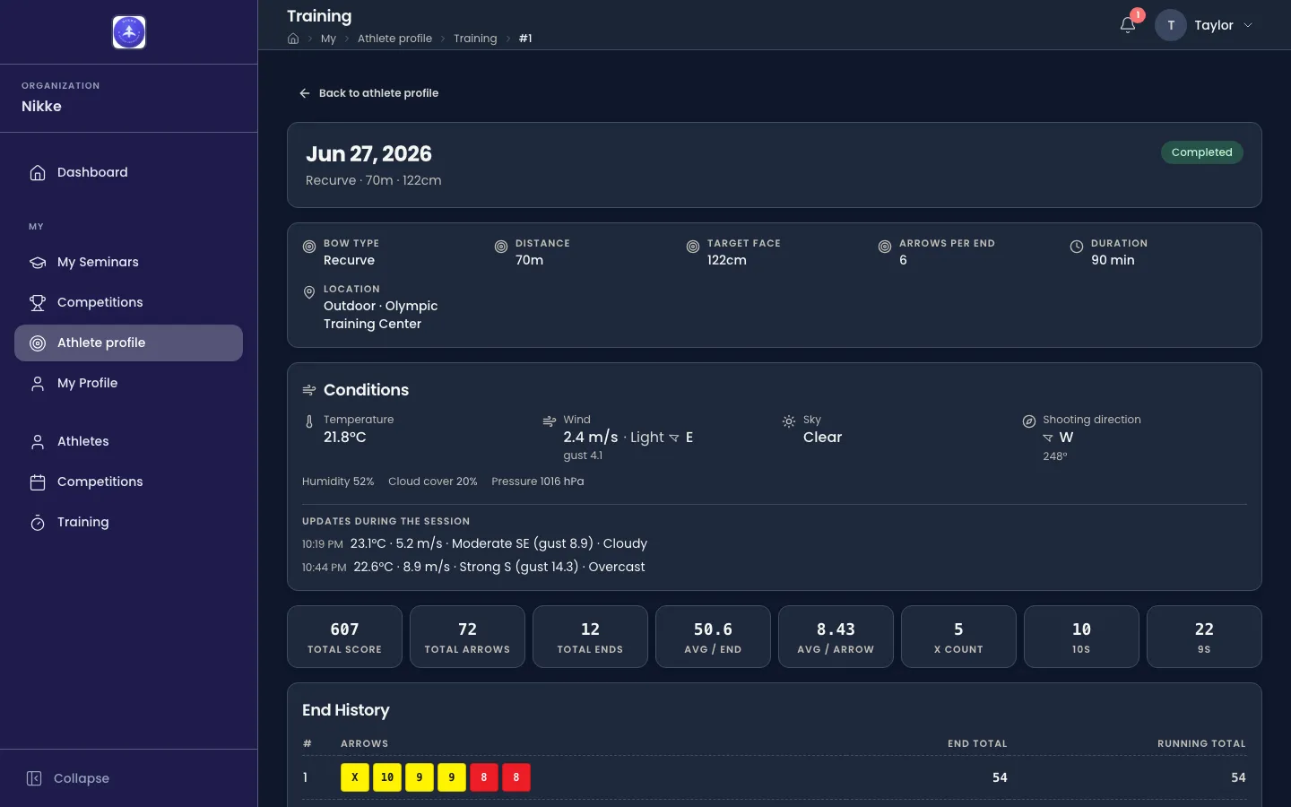Click the home breadcrumb icon
The image size is (1291, 807).
pos(293,39)
